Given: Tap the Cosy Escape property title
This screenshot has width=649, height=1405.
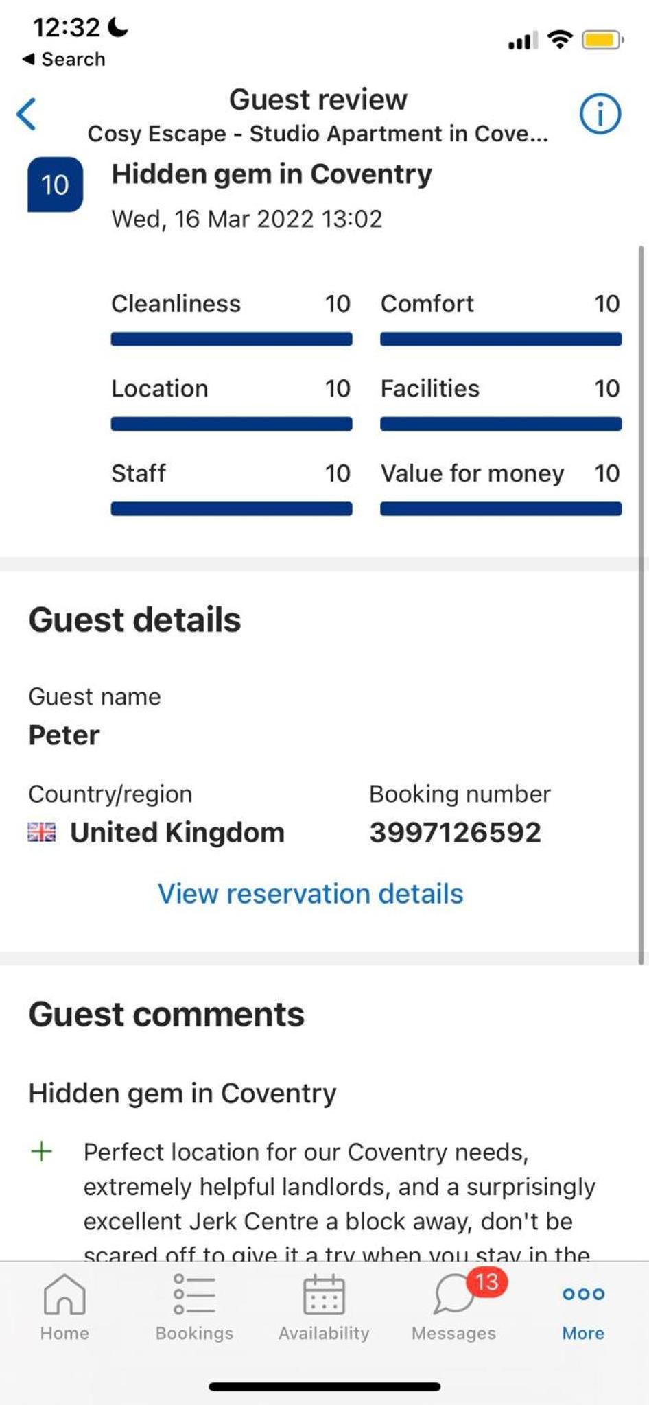Looking at the screenshot, I should point(318,133).
